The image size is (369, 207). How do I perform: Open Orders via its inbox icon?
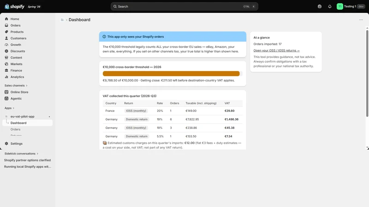pyautogui.click(x=6, y=25)
